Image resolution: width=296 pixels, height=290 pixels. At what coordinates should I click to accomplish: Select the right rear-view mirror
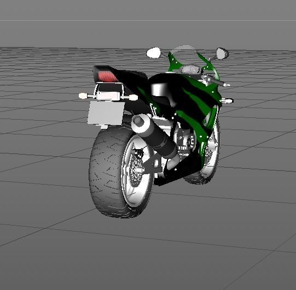pos(222,54)
